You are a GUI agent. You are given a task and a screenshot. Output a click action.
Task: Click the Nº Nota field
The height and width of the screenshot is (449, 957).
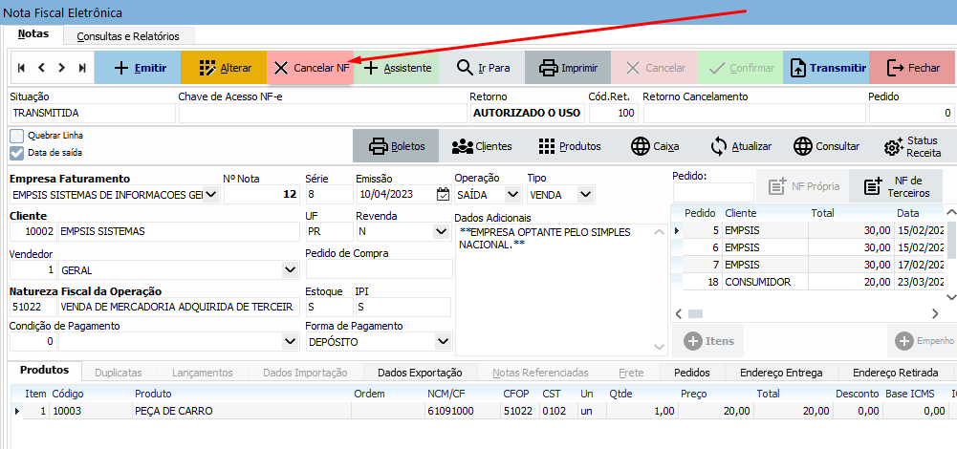pos(262,195)
